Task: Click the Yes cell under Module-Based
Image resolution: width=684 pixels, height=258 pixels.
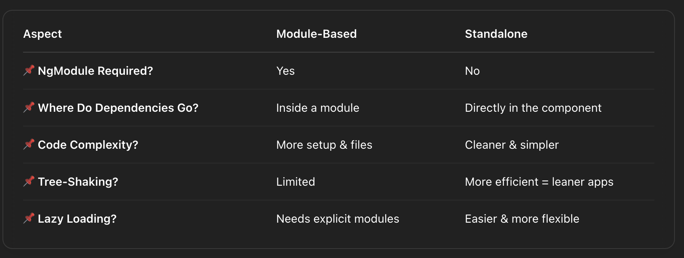Action: point(285,71)
